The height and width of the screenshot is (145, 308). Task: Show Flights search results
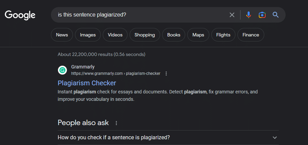pos(223,35)
